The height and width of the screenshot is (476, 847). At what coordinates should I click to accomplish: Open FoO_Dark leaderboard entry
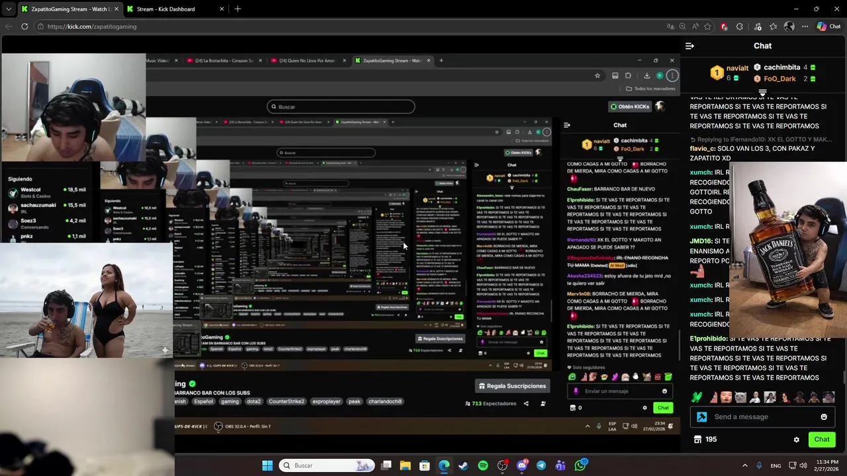(785, 79)
